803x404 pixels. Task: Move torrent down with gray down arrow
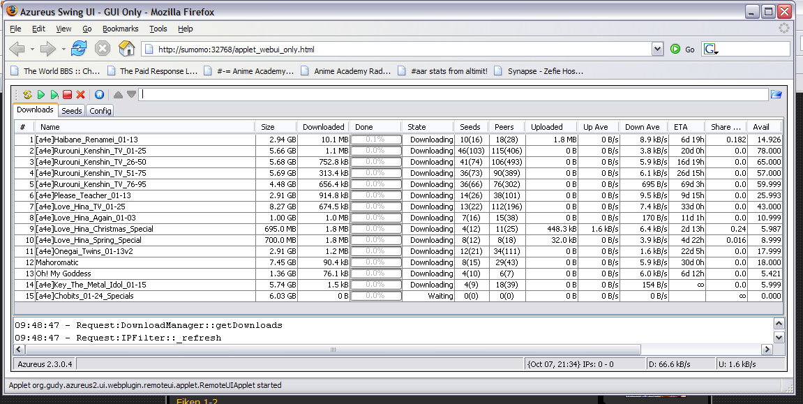point(131,94)
